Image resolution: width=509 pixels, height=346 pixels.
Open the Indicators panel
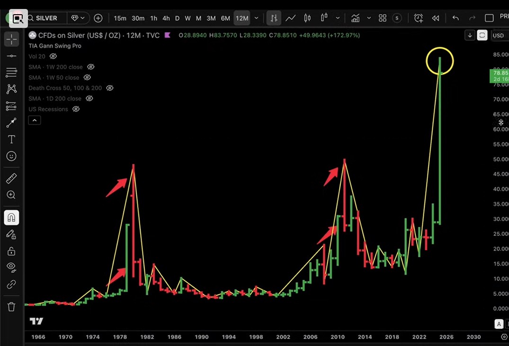pyautogui.click(x=356, y=18)
